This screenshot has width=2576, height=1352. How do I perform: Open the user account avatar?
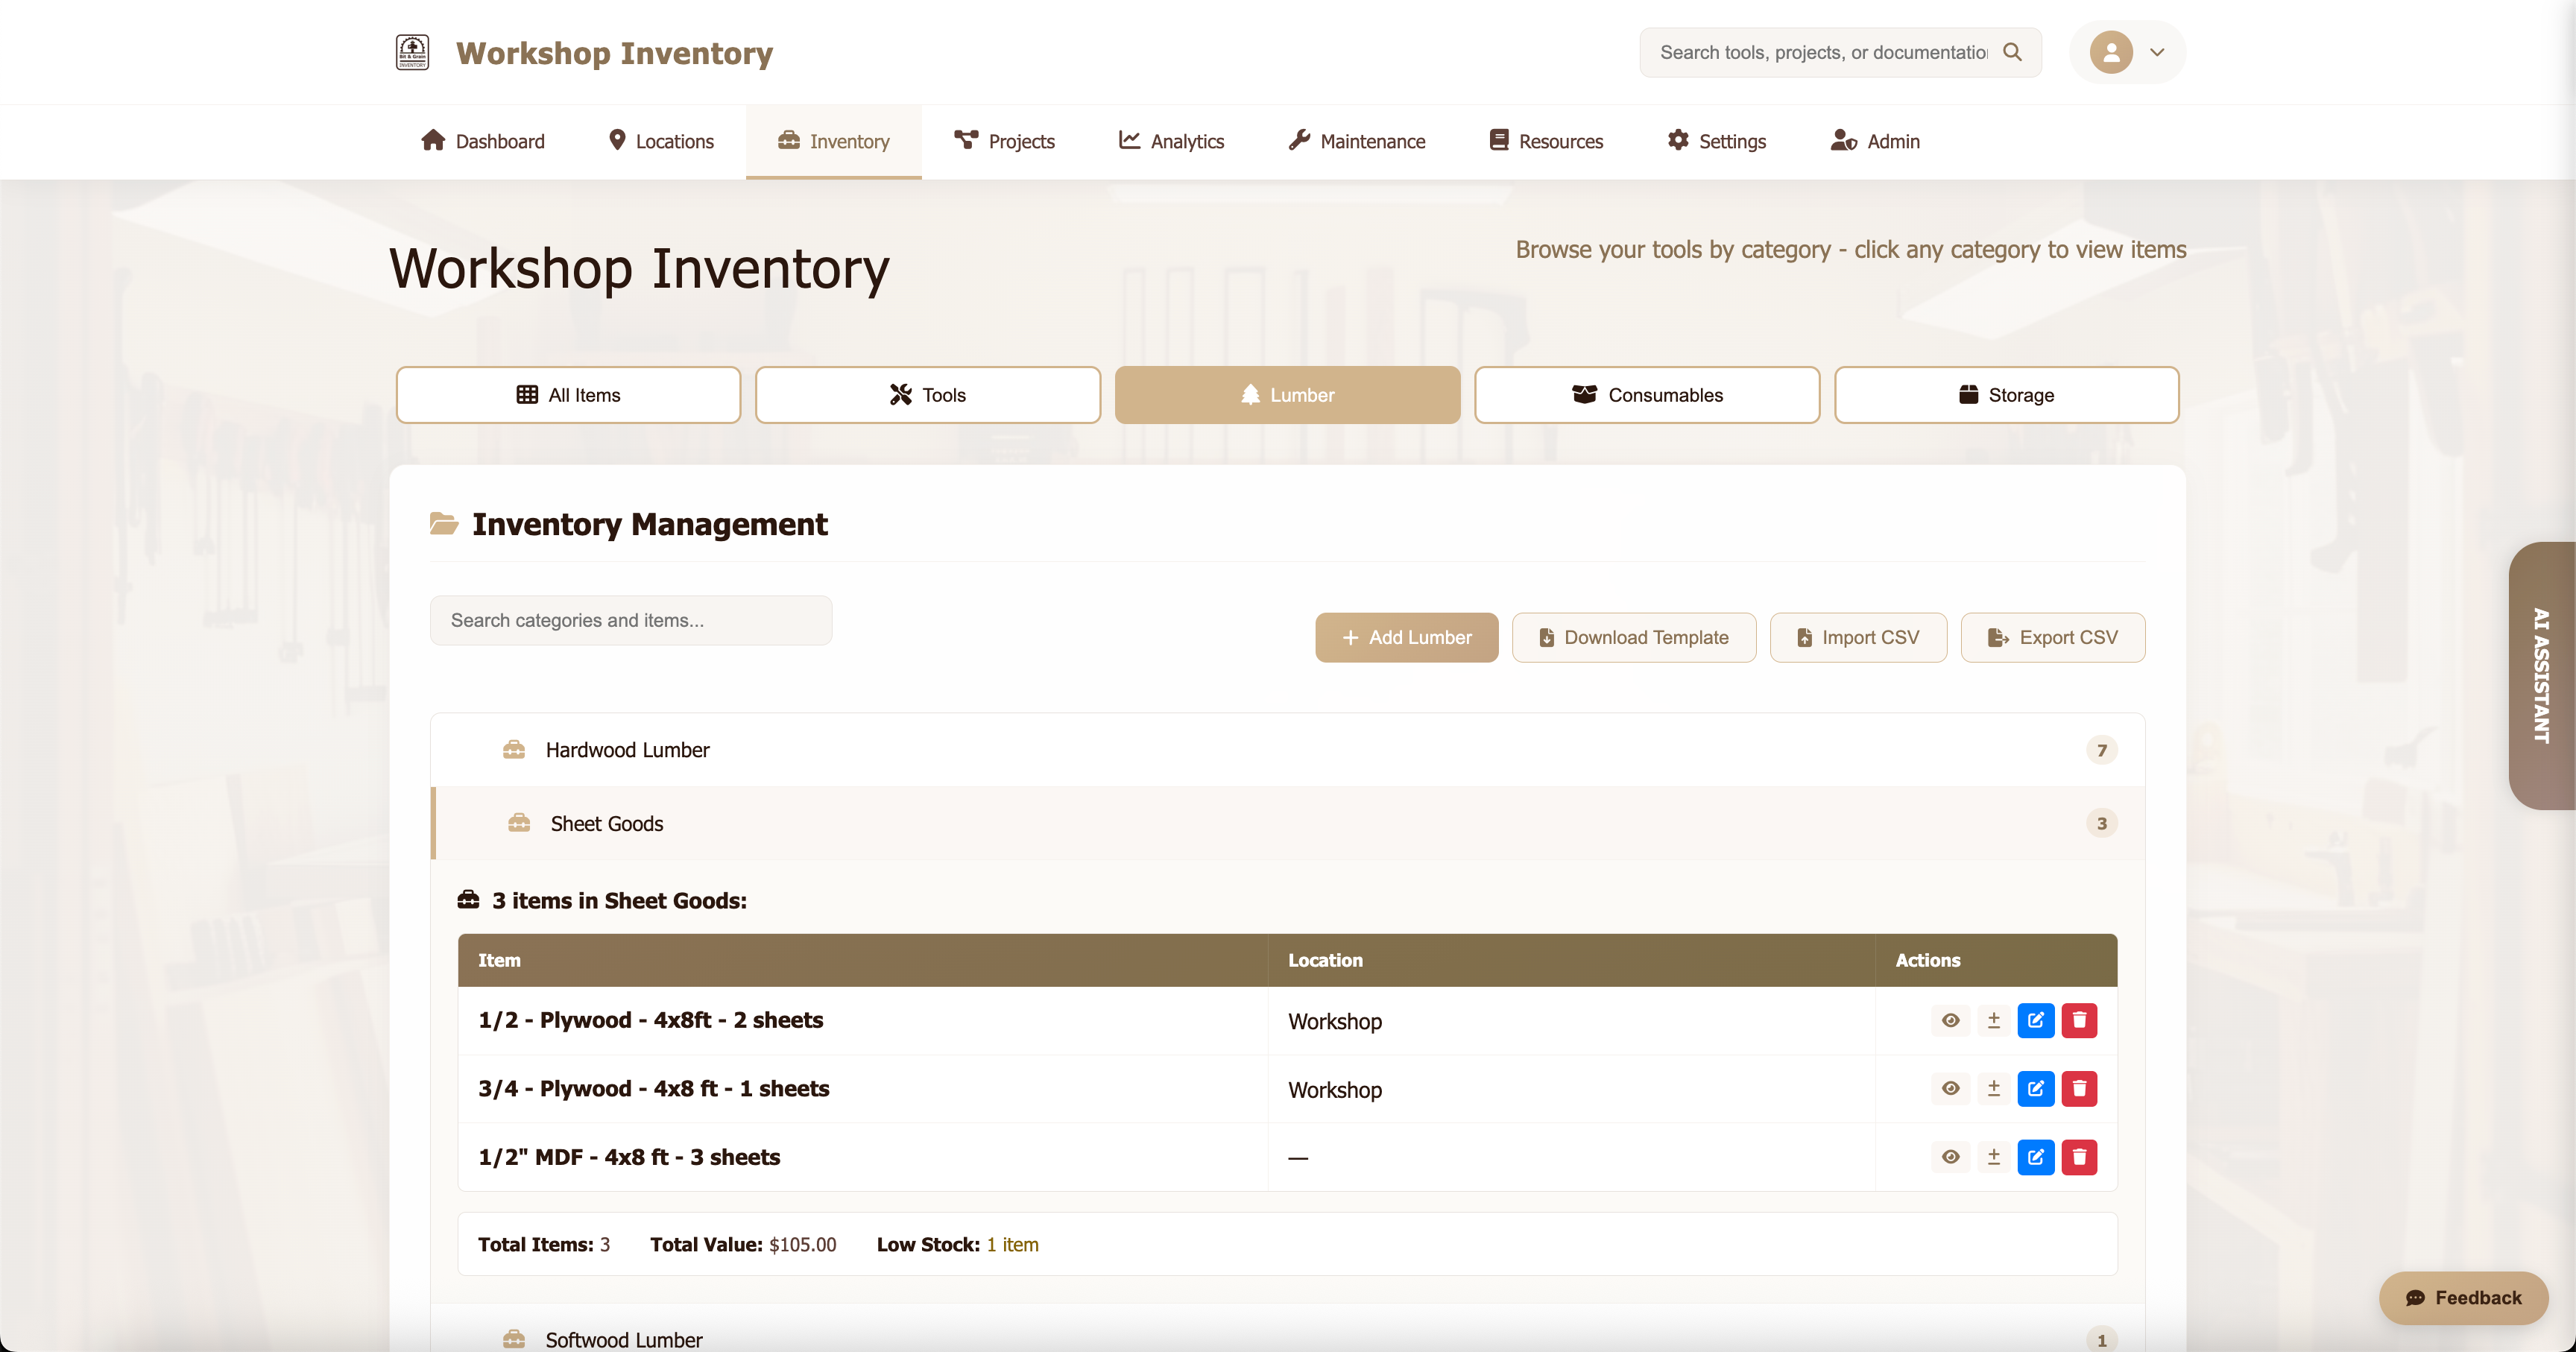(x=2110, y=52)
